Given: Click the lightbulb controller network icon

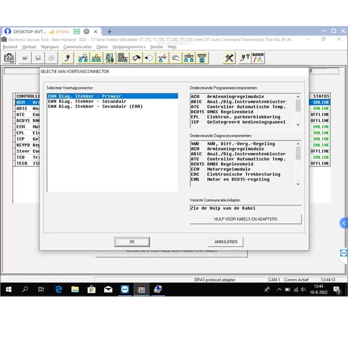Looking at the screenshot, I should point(96,58).
